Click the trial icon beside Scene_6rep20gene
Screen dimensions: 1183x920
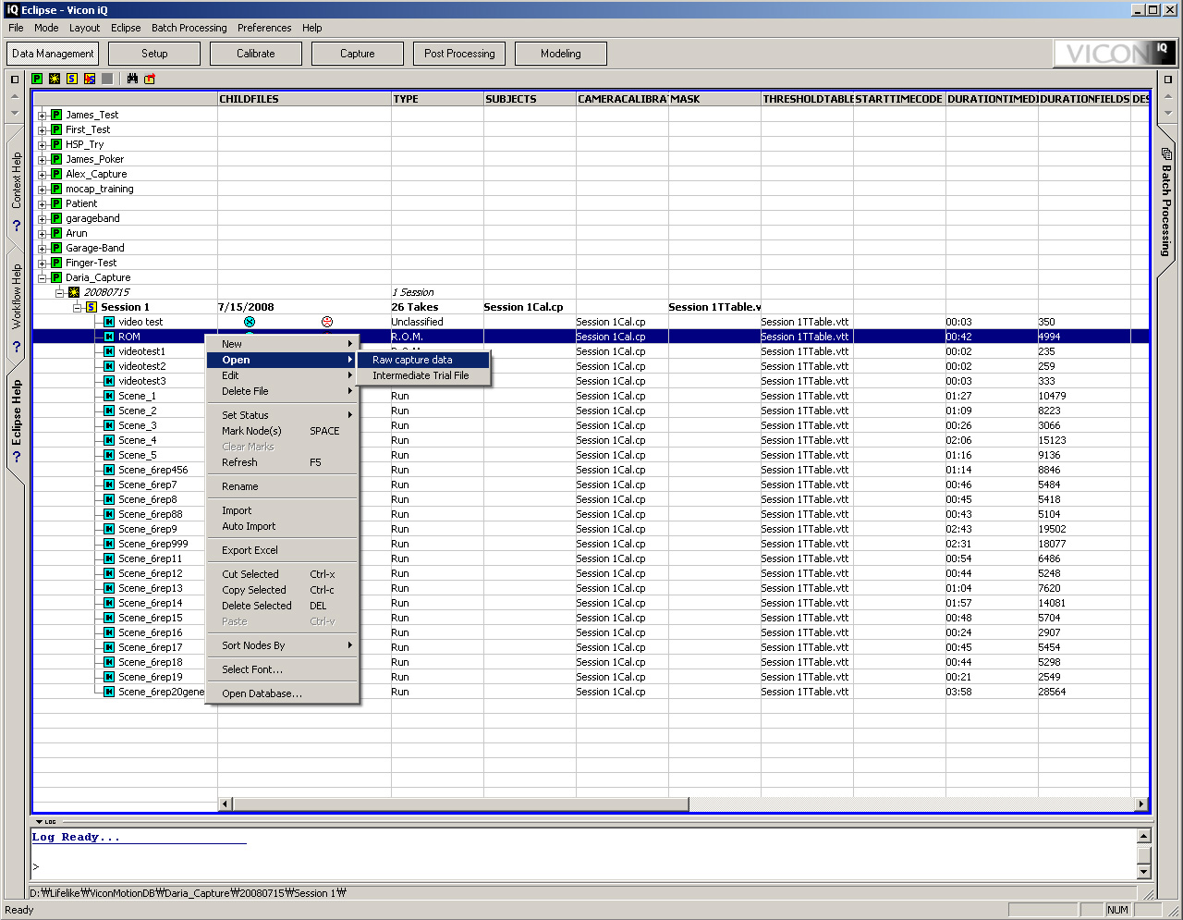109,692
